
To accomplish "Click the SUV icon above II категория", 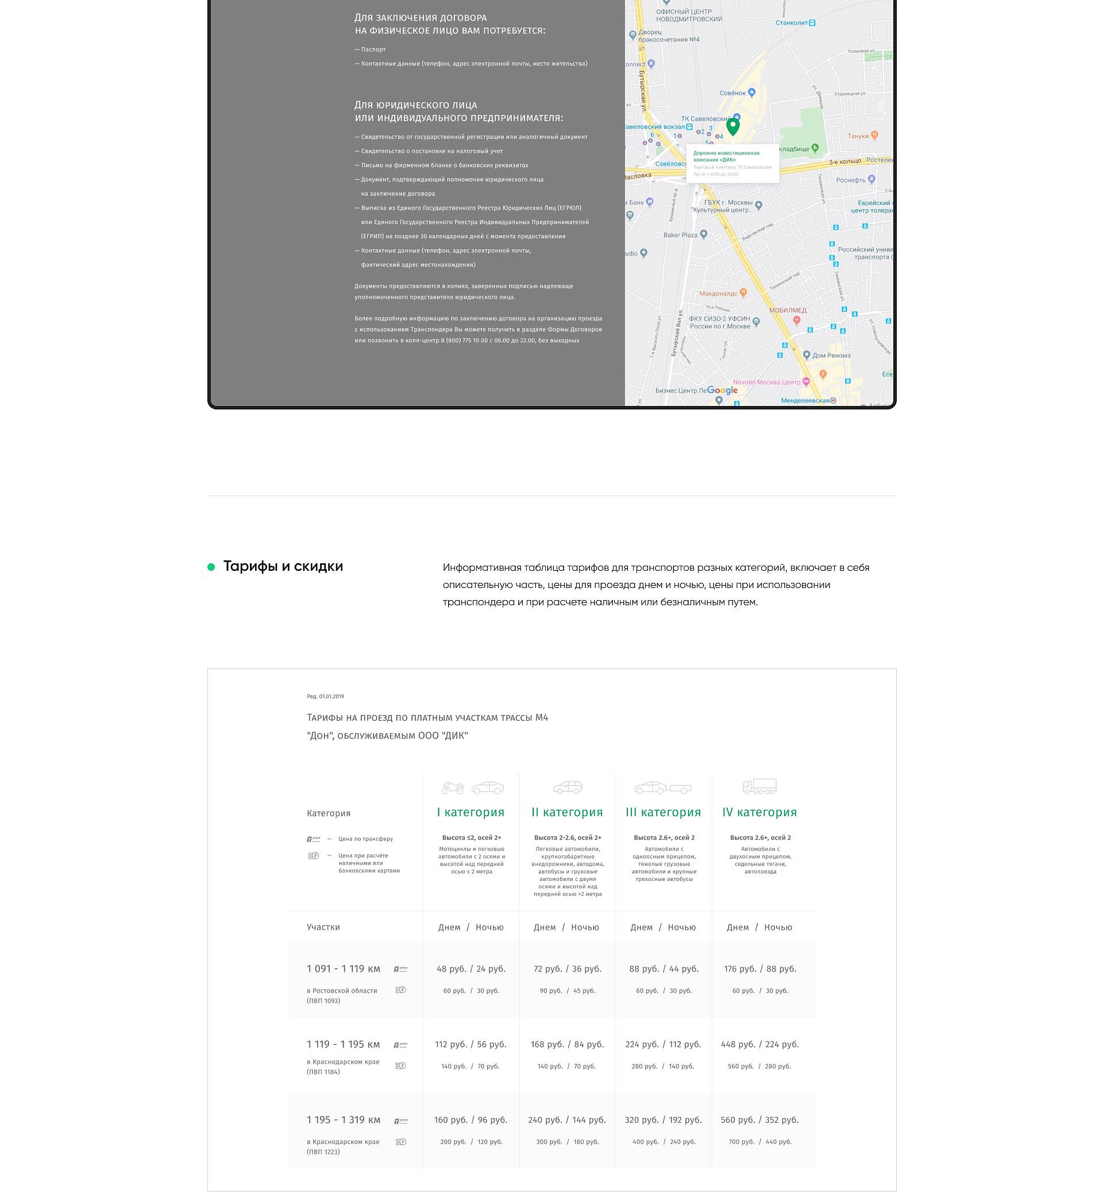I will pyautogui.click(x=567, y=787).
